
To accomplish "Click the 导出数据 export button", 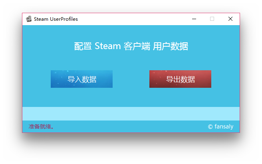I will [180, 79].
